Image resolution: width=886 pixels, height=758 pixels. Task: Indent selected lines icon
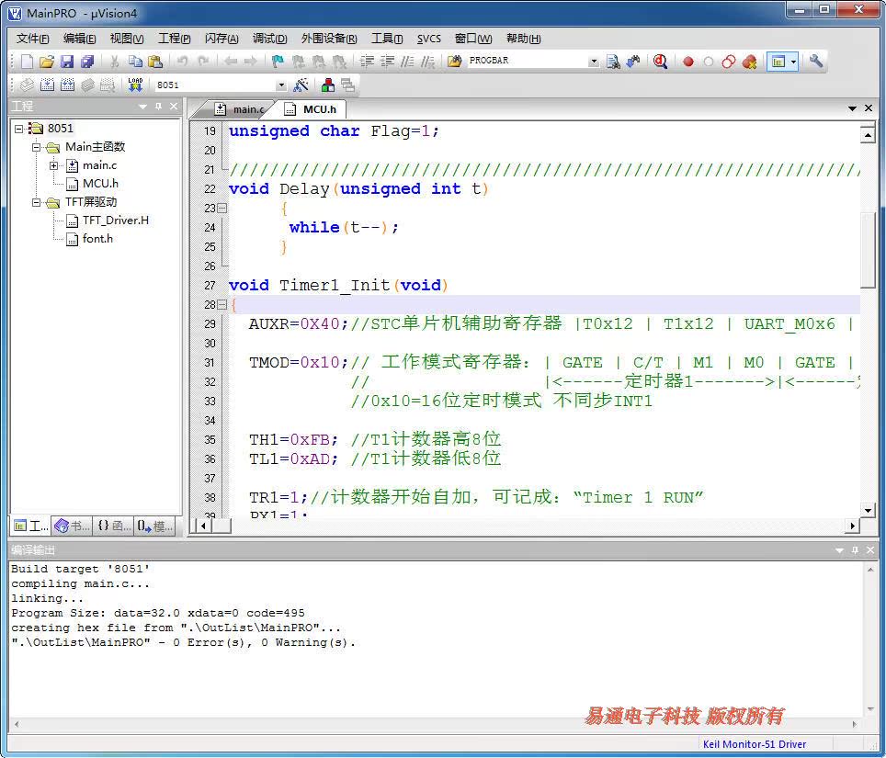point(368,61)
